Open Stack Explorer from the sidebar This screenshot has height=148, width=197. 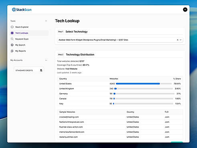[x=22, y=27]
